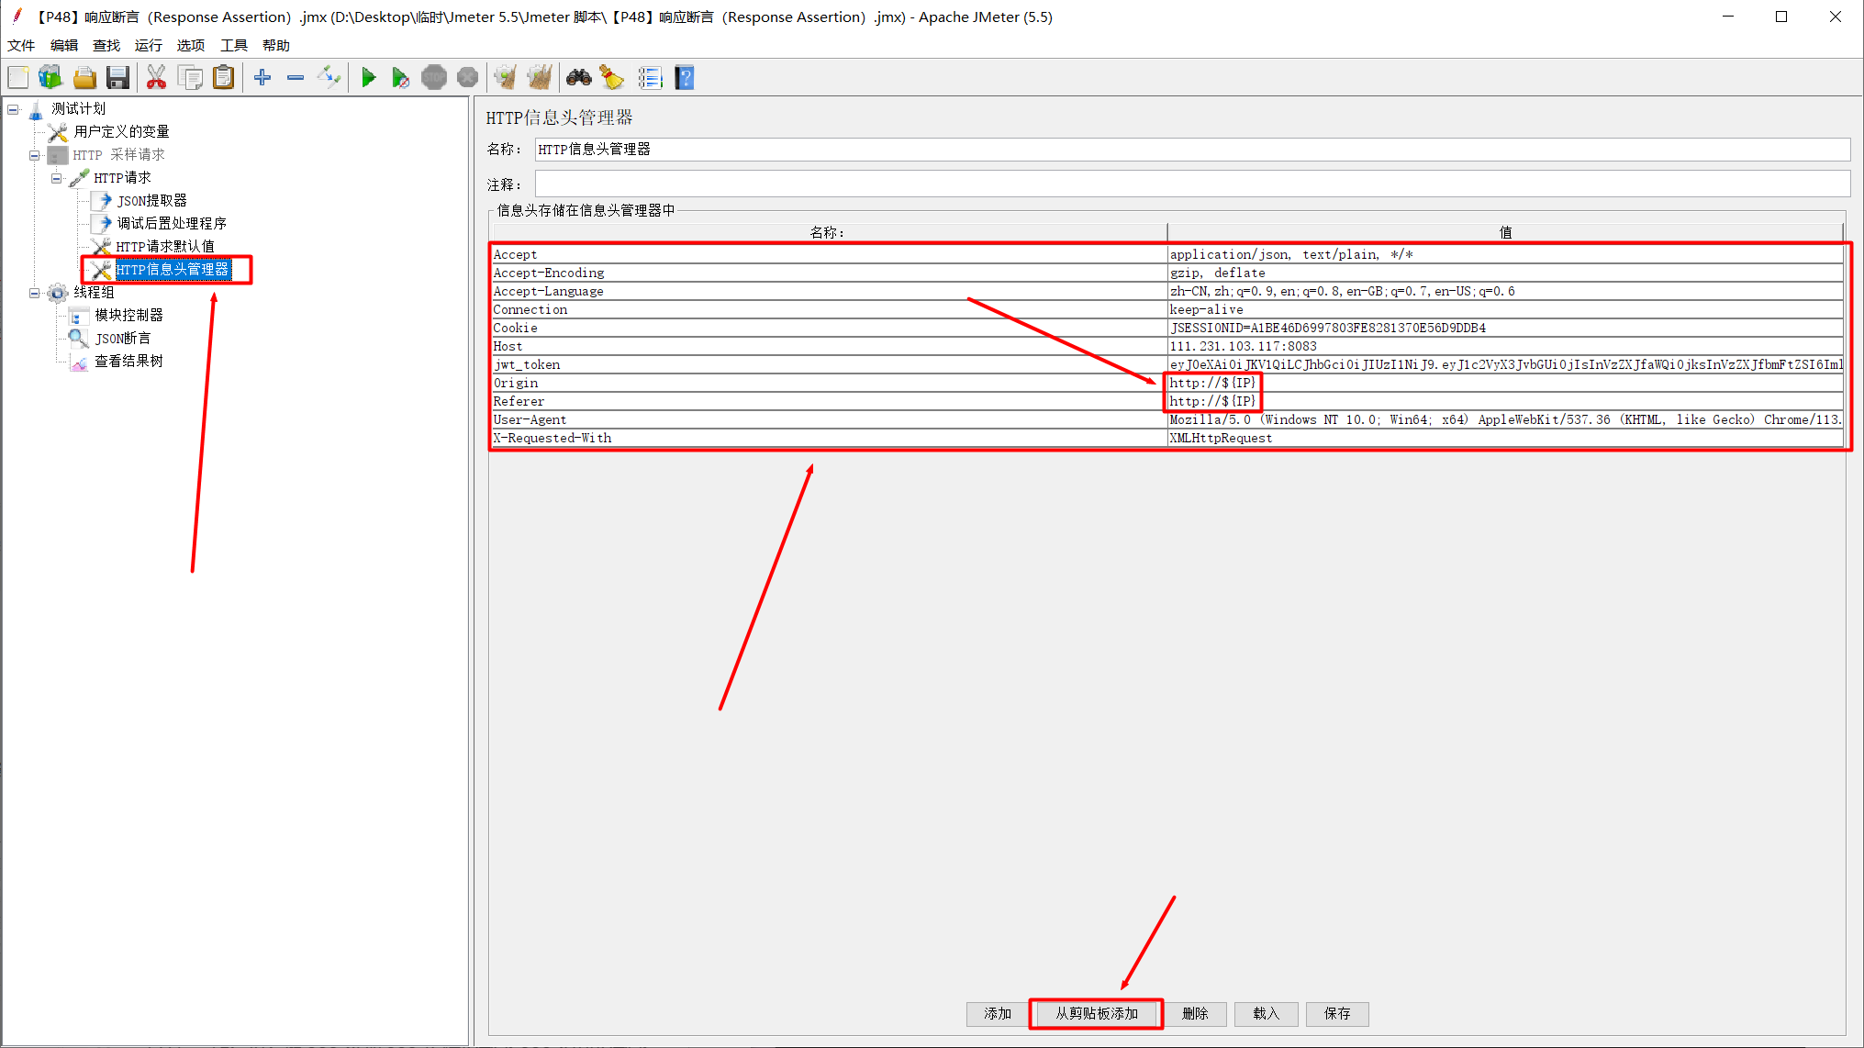Click the 载入 button

(x=1266, y=1013)
